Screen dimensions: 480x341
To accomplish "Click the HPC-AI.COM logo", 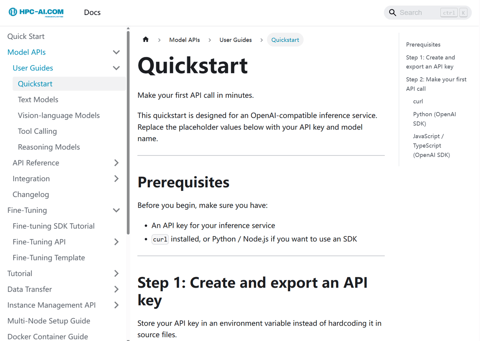I will [36, 12].
